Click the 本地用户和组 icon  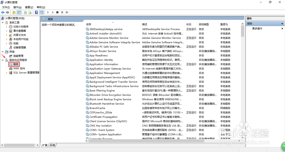11,39
